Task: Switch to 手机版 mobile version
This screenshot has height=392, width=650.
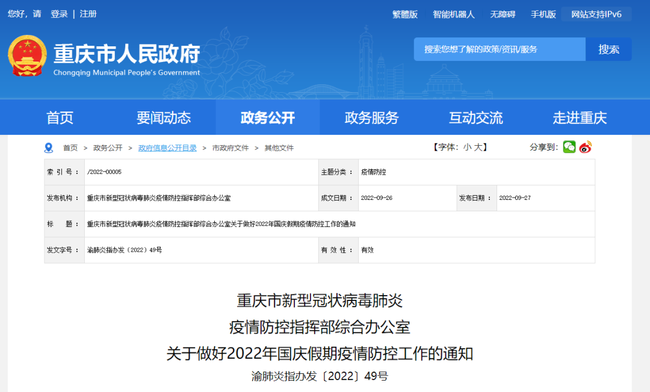Action: 543,14
